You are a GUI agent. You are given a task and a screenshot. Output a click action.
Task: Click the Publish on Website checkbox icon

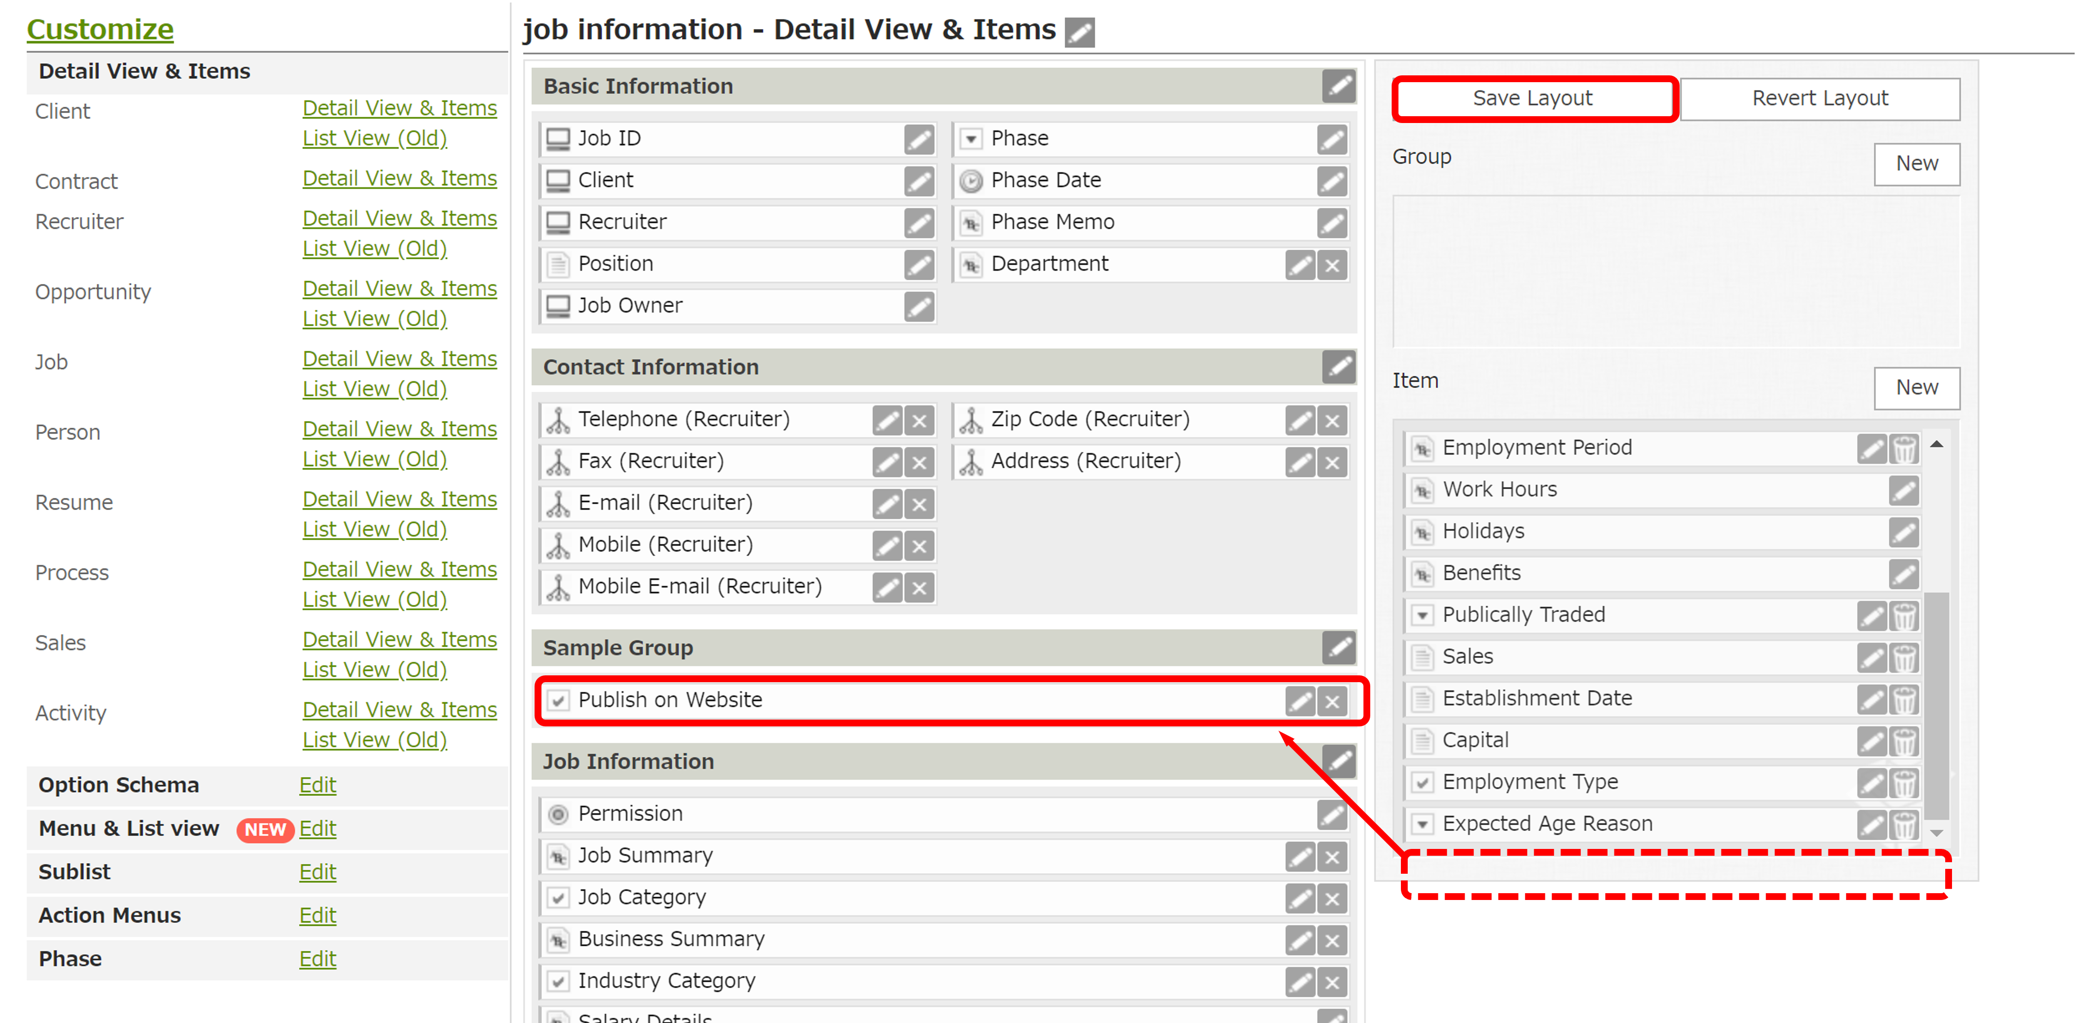pos(557,700)
